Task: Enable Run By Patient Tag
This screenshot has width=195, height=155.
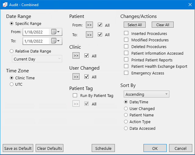Action: (x=75, y=95)
